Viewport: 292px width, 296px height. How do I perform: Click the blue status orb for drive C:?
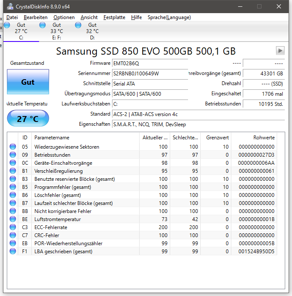click(7, 25)
